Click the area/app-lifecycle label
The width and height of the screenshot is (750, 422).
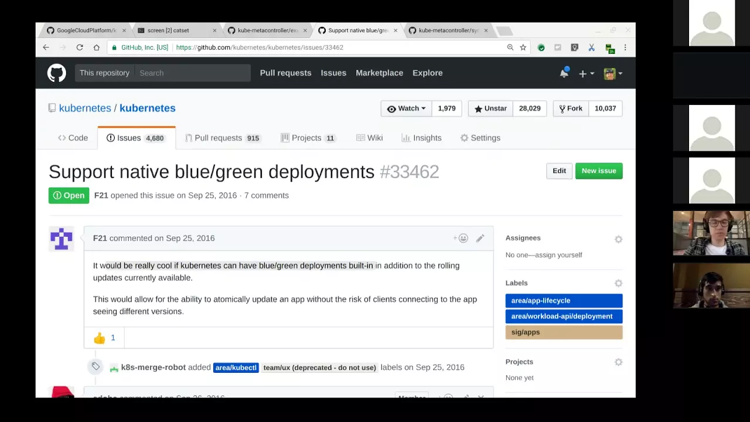pyautogui.click(x=564, y=301)
